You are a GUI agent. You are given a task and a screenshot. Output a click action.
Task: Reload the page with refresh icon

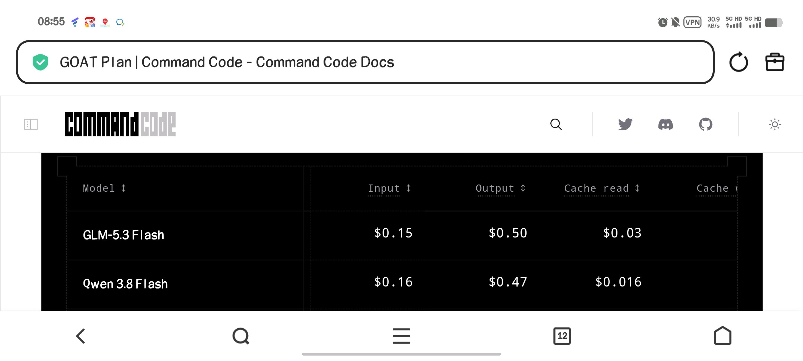pos(738,62)
